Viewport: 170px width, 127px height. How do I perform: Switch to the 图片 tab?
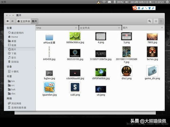(x=143, y=28)
